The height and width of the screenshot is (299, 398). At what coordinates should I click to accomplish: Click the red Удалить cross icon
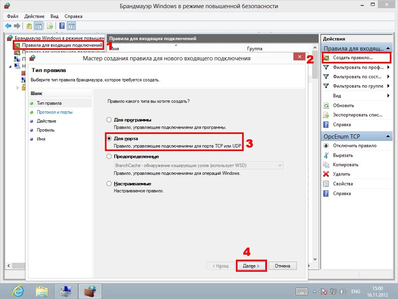(326, 174)
